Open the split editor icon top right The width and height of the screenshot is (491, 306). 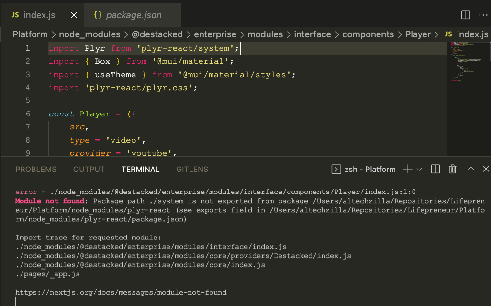[x=465, y=15]
